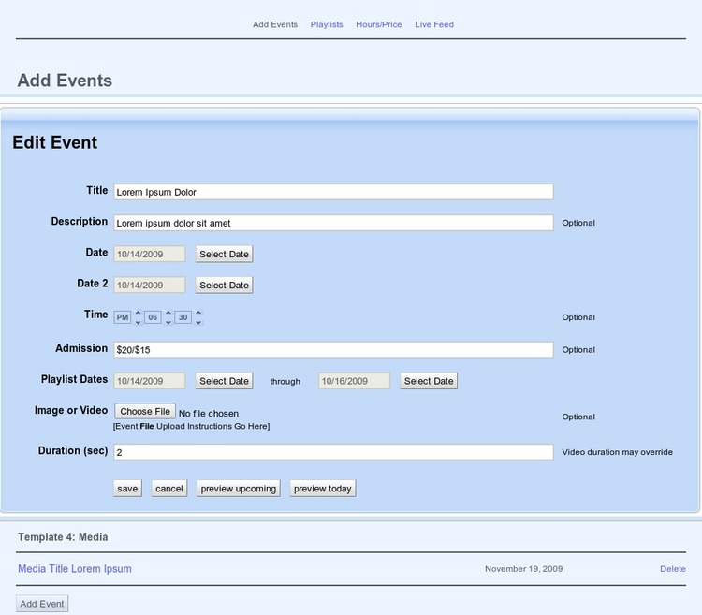
Task: Open Select Date for the Date field
Action: click(224, 254)
